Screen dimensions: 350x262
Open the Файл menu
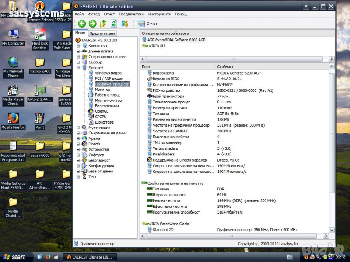coord(79,14)
